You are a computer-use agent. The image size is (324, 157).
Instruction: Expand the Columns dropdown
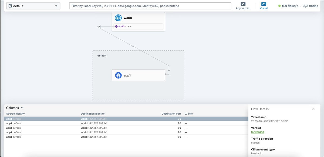(15, 108)
